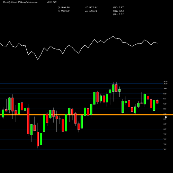Click the open value "O: 946.36"
The height and width of the screenshot is (173, 173).
point(64,8)
